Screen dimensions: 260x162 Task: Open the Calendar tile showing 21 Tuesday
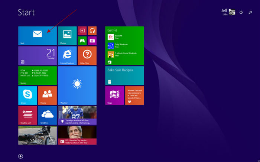pyautogui.click(x=38, y=56)
